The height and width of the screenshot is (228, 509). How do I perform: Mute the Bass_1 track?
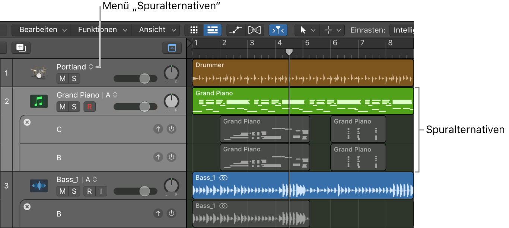pyautogui.click(x=62, y=192)
